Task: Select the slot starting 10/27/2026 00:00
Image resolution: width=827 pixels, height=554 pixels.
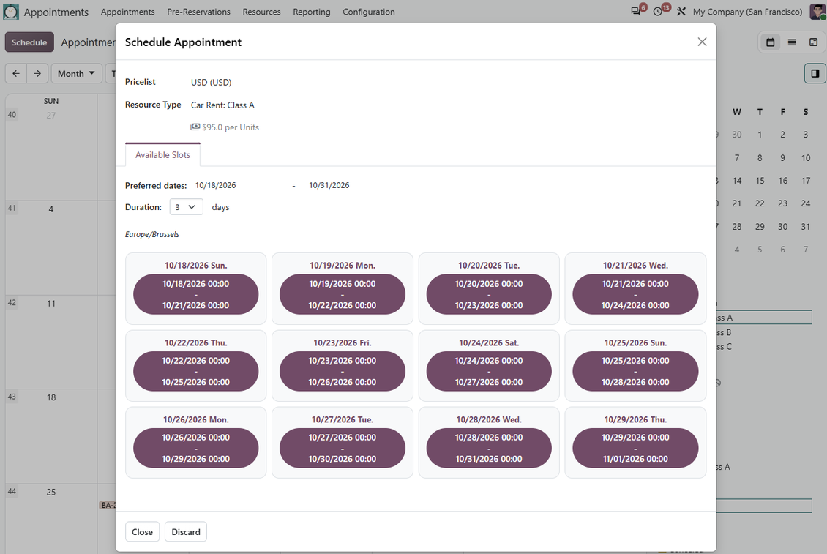Action: point(343,448)
